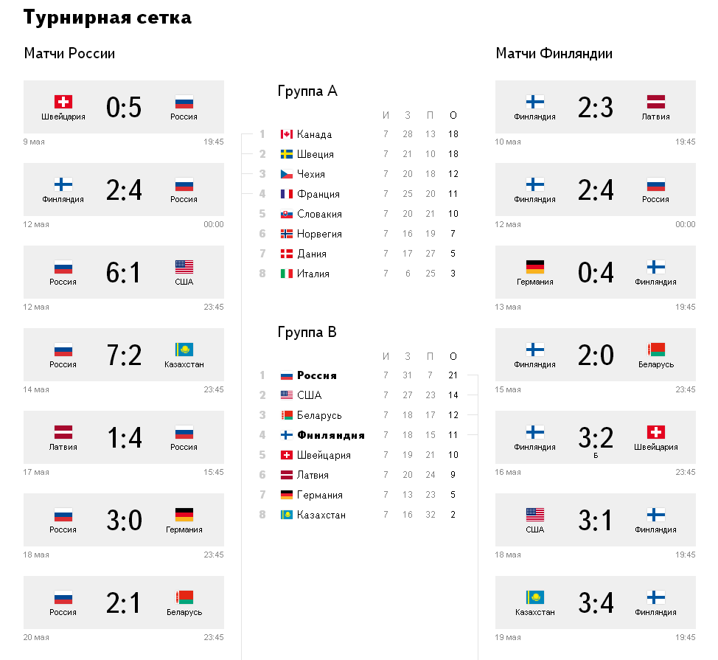Screen dimensions: 718x660
Task: Click the Italy flag in Group A
Action: (287, 274)
